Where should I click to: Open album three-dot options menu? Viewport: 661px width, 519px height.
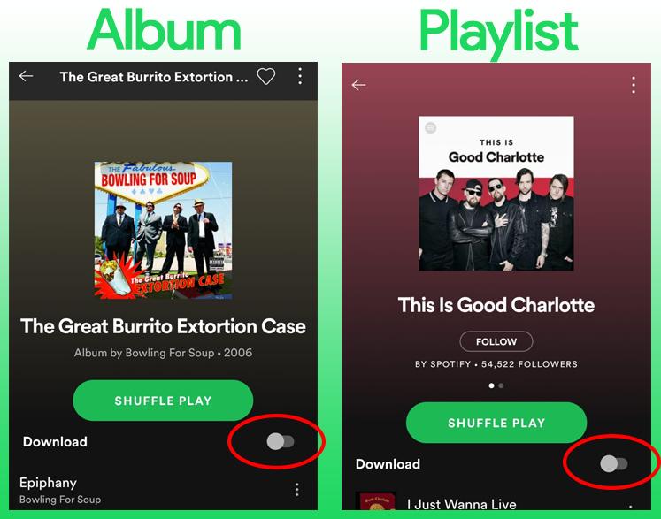(300, 76)
